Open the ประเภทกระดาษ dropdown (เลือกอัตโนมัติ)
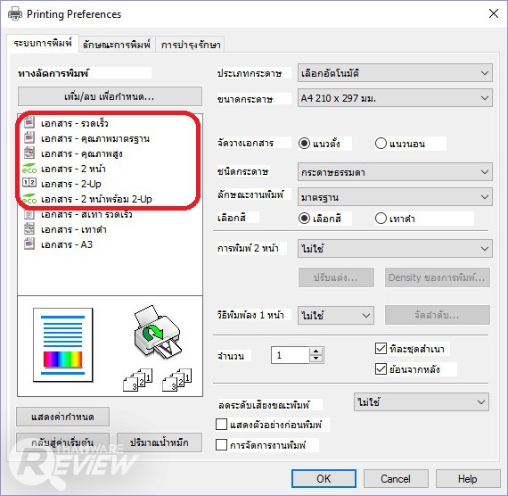This screenshot has height=496, width=508. [395, 72]
